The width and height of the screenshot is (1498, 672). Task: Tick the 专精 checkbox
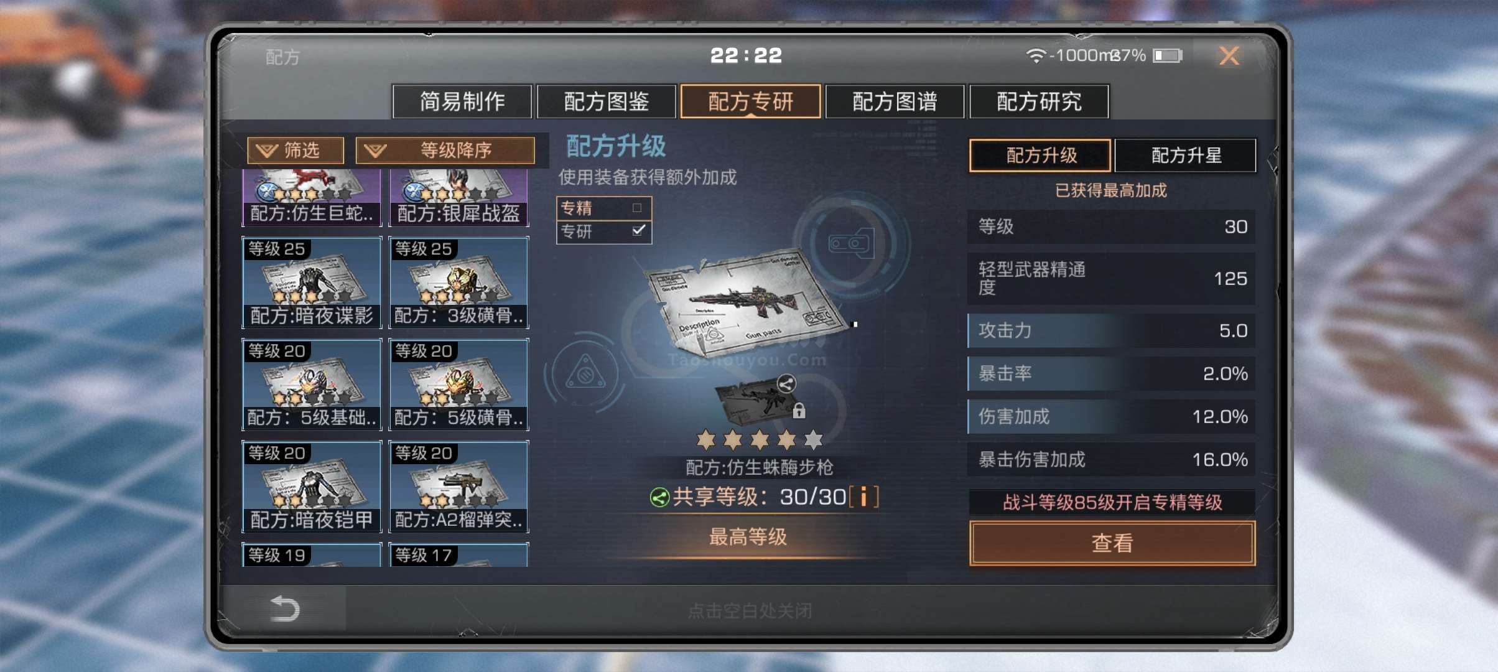tap(637, 208)
